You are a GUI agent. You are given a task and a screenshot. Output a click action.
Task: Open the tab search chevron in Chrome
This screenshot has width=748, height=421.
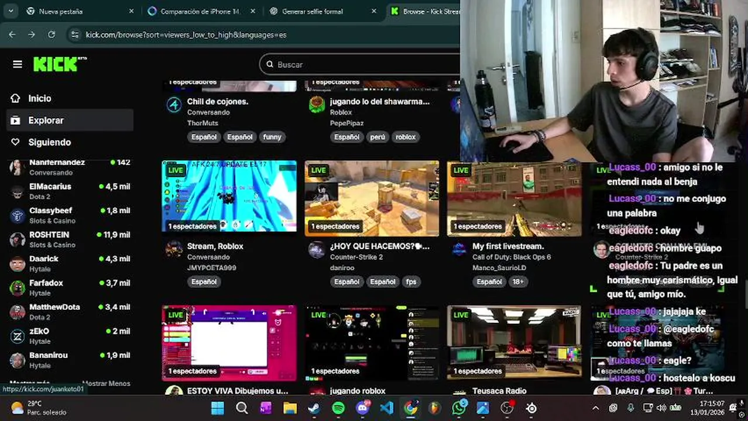[x=11, y=11]
